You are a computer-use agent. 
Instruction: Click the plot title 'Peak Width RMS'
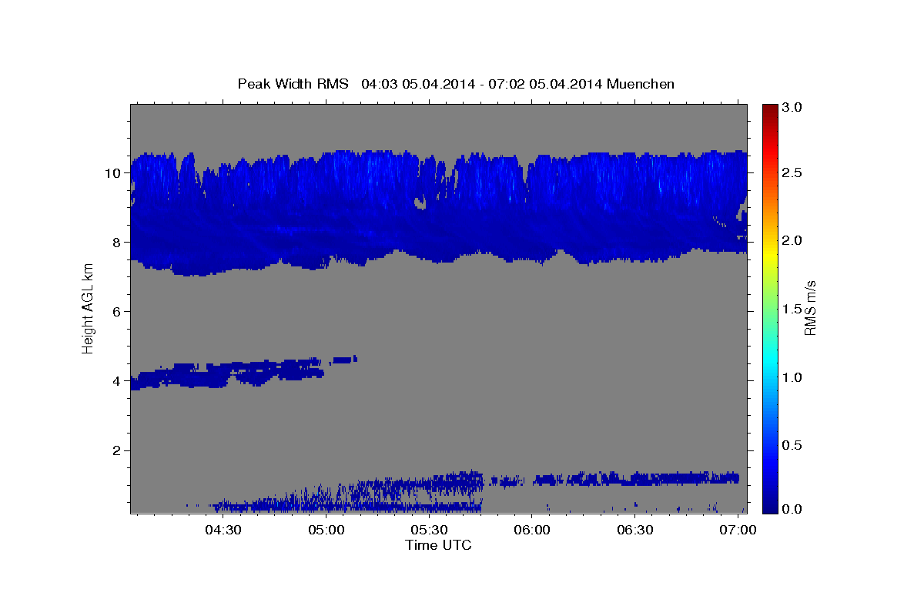coord(293,83)
